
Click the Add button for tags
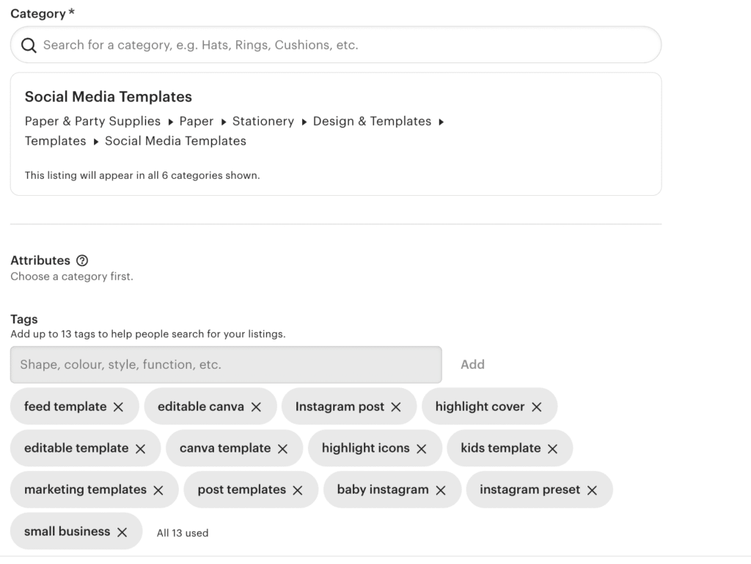pos(472,364)
